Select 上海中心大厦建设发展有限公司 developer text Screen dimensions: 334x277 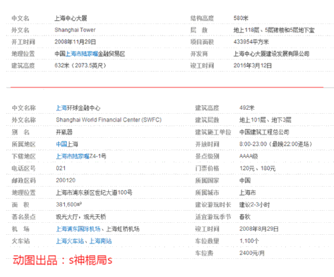[271, 54]
